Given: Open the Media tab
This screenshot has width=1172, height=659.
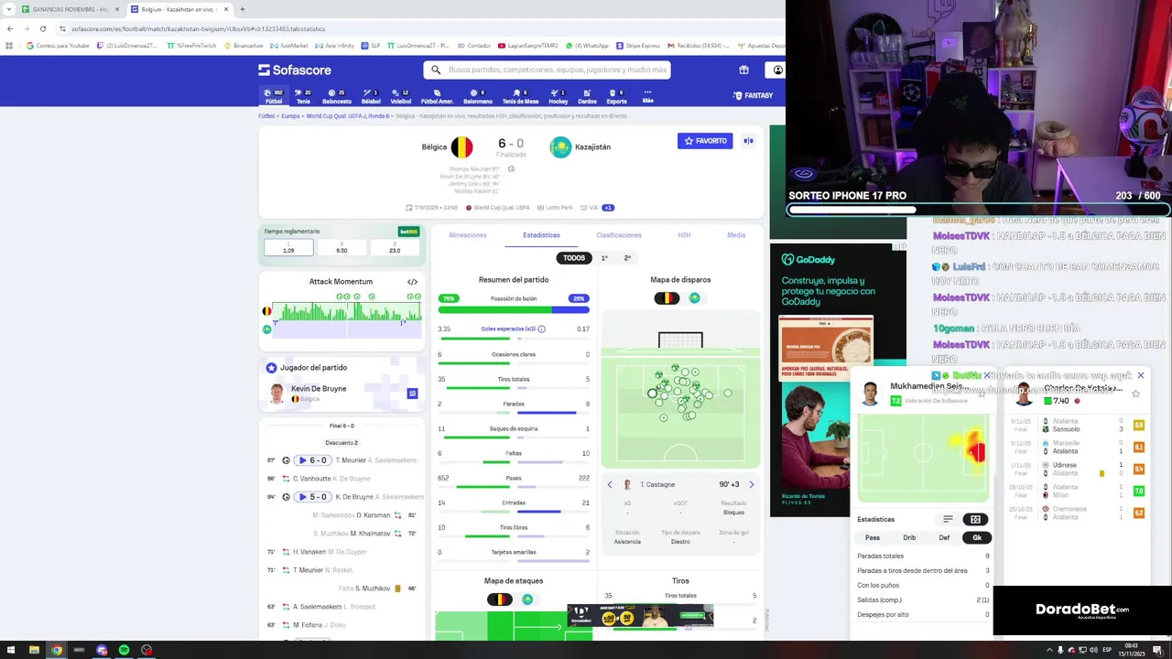Looking at the screenshot, I should [736, 235].
